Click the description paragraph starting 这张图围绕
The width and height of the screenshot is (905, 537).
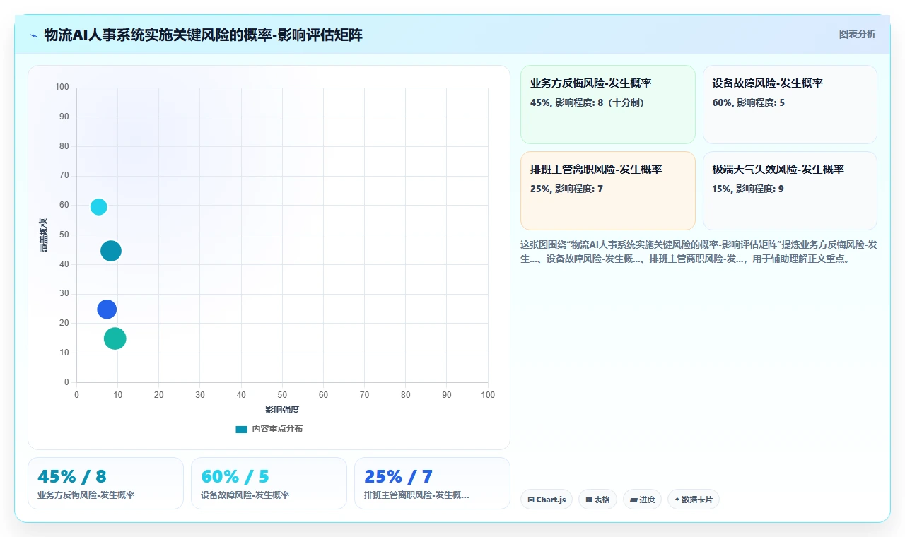[699, 252]
